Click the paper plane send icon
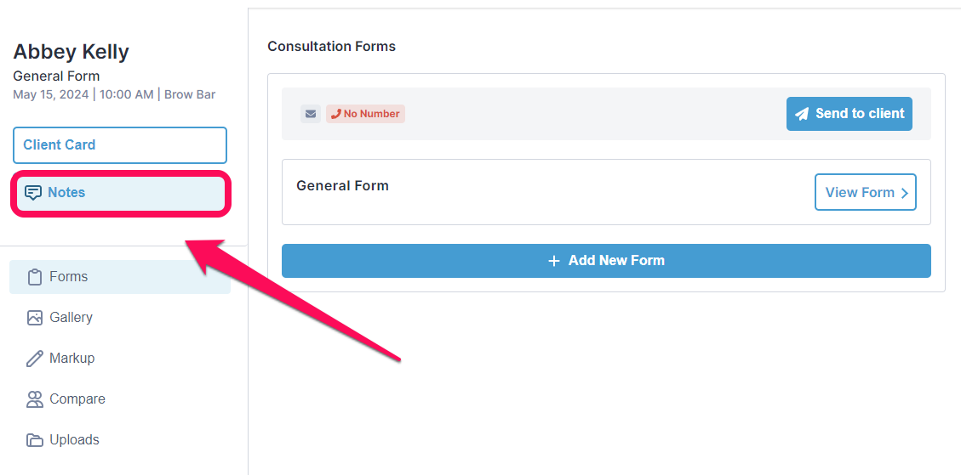This screenshot has height=475, width=961. (x=802, y=114)
